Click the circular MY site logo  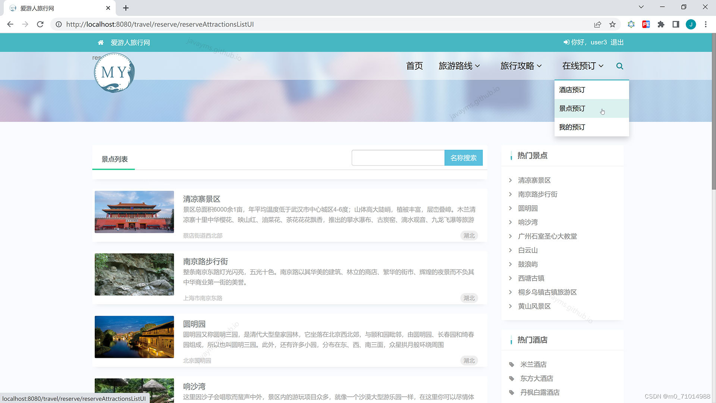[114, 73]
